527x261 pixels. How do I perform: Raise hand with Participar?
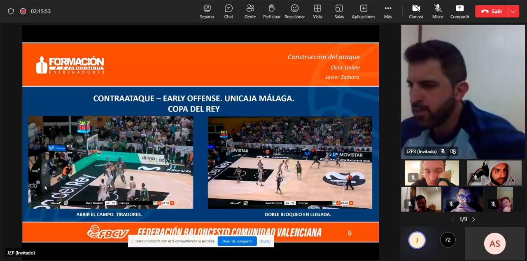272,12
